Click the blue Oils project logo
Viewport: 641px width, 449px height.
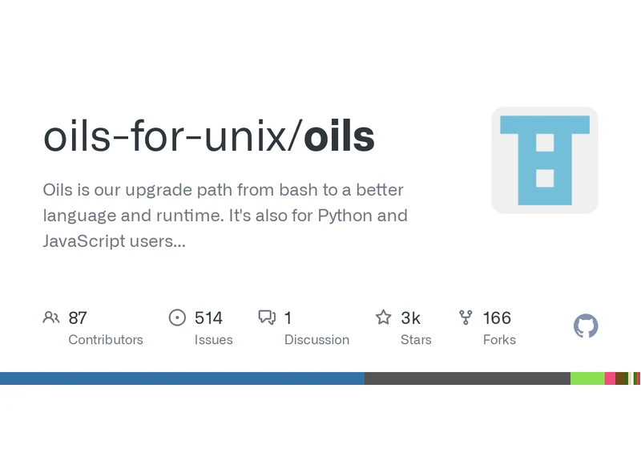point(545,160)
